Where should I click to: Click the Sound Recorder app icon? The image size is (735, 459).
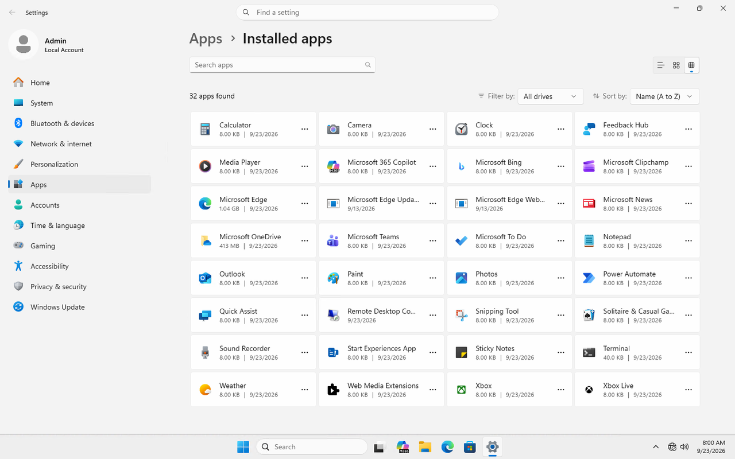[205, 353]
